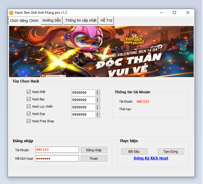Image resolution: width=203 pixels, height=184 pixels.
Task: Click the Thoát button
Action: click(x=94, y=159)
